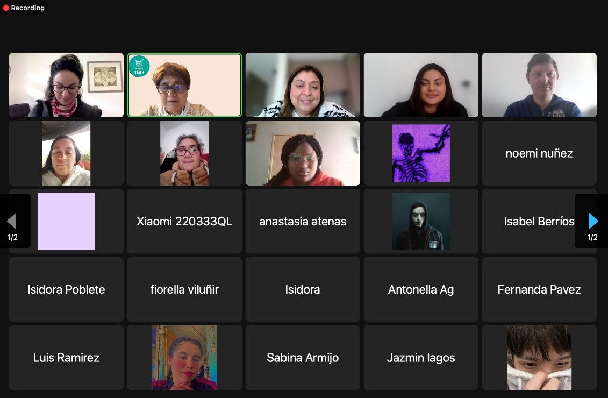Click the USACH logo badge

point(139,66)
